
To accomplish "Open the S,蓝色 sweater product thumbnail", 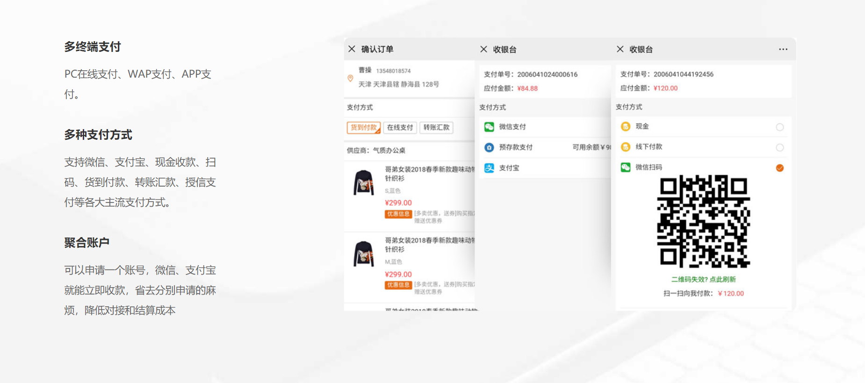I will 364,182.
